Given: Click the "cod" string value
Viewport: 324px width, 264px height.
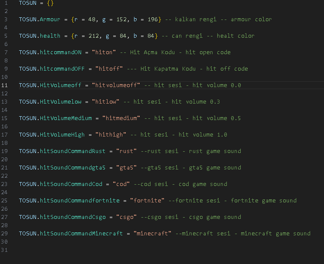Looking at the screenshot, I should point(121,184).
